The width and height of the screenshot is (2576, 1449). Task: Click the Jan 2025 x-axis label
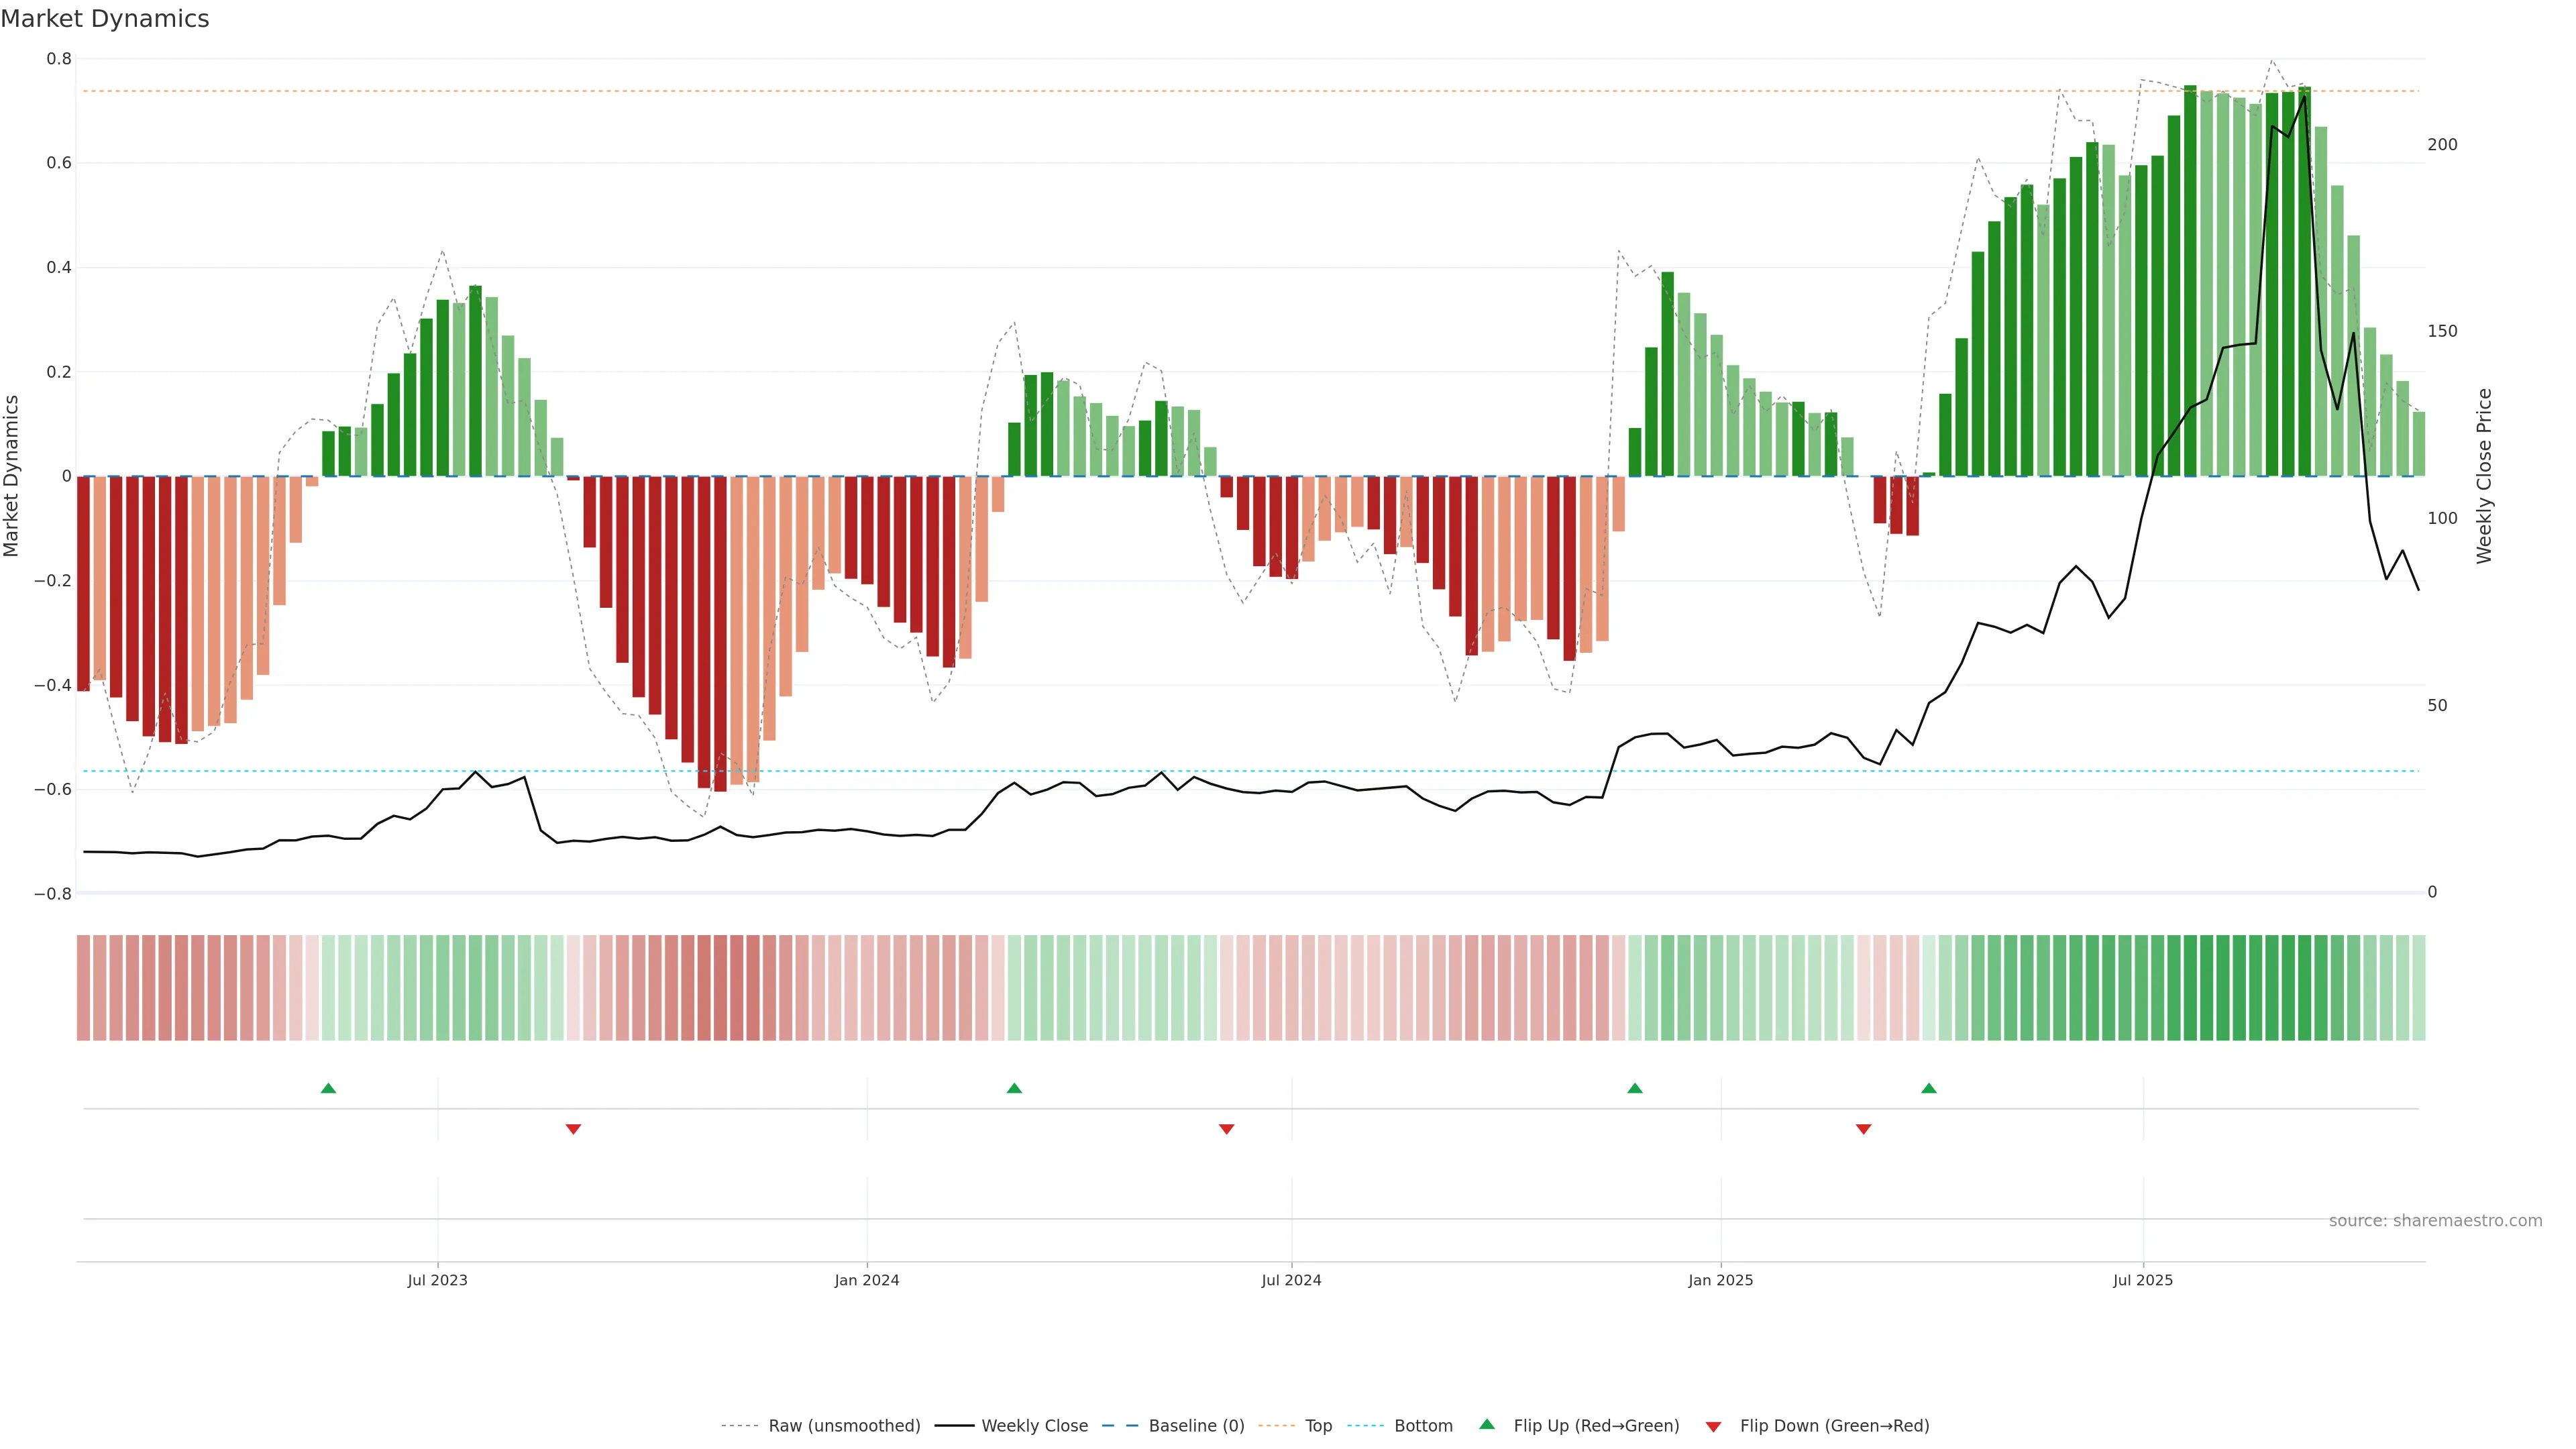tap(1720, 1280)
